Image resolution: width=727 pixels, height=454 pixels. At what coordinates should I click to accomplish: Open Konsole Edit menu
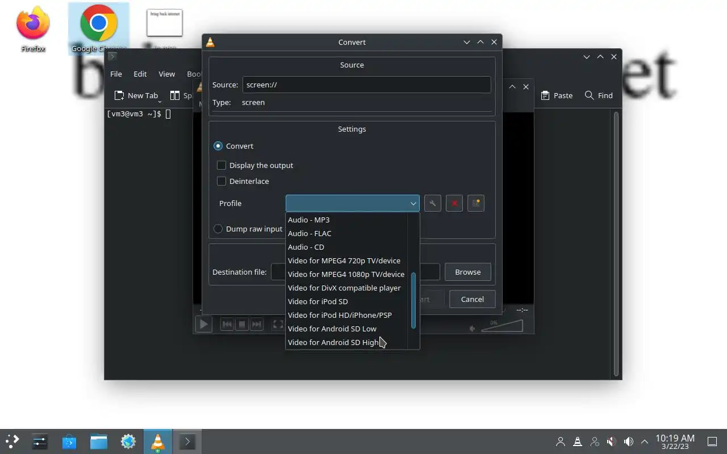pyautogui.click(x=140, y=74)
